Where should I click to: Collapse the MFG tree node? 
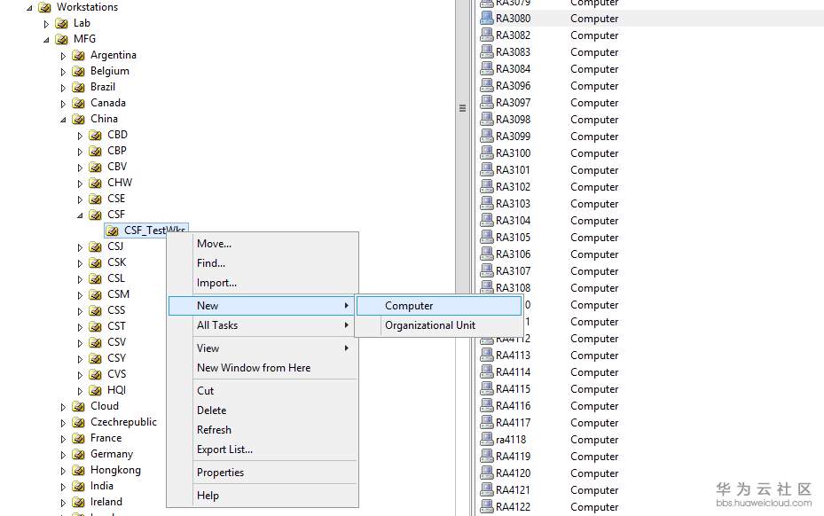[46, 40]
